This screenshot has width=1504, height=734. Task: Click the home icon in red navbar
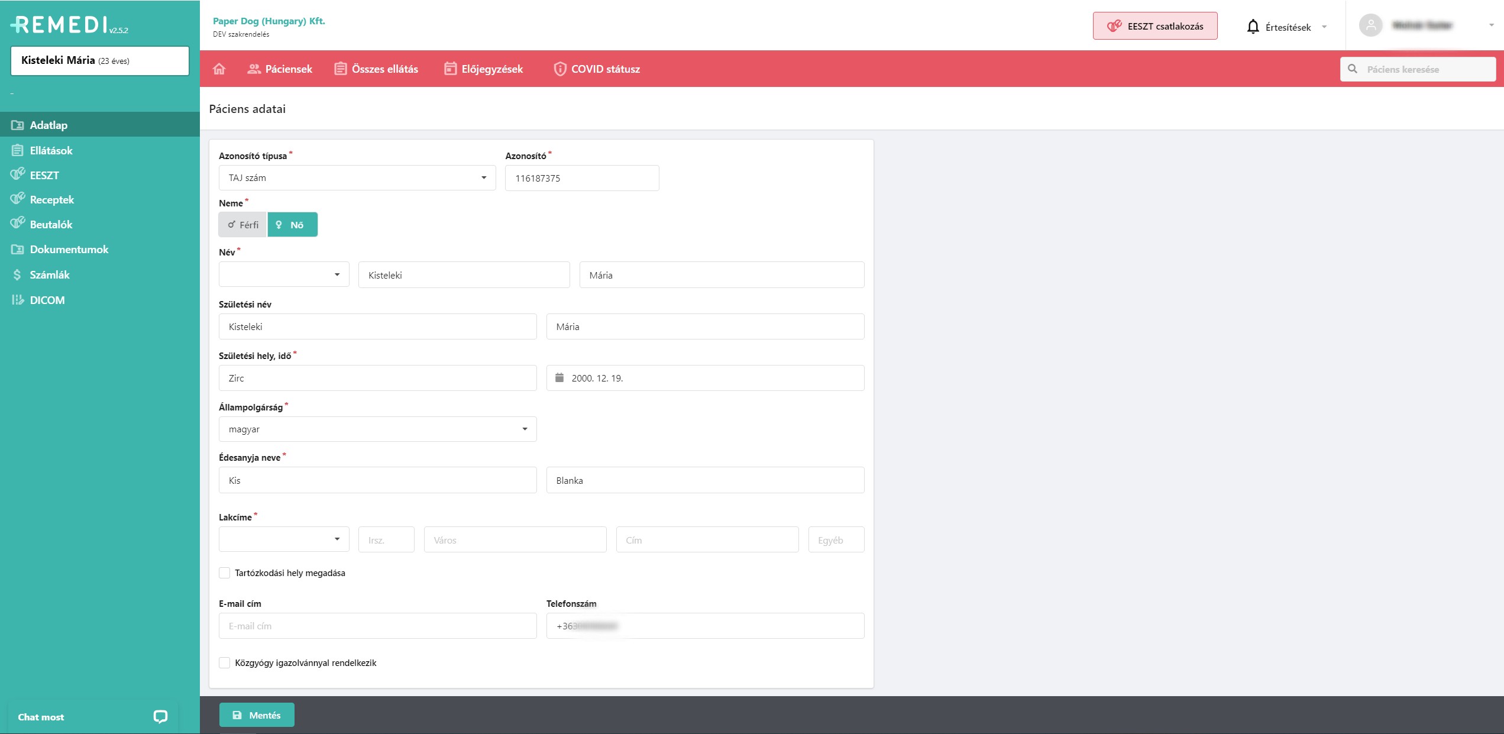(219, 69)
